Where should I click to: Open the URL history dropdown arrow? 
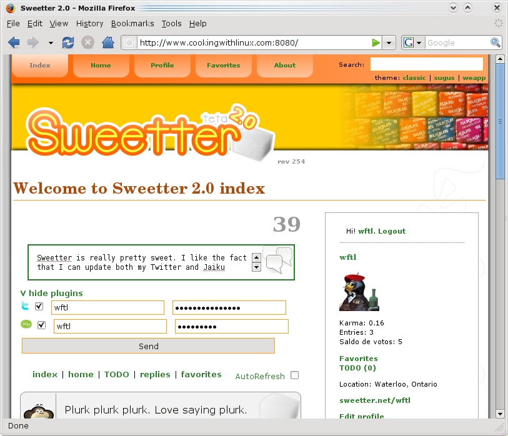389,42
